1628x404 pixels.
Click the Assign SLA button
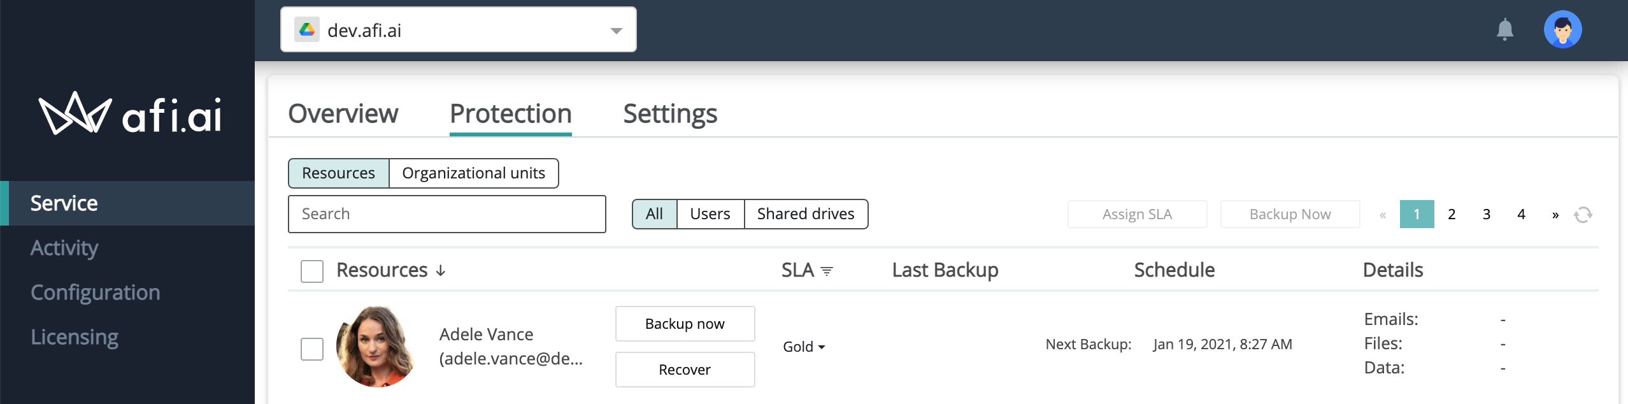coord(1137,214)
